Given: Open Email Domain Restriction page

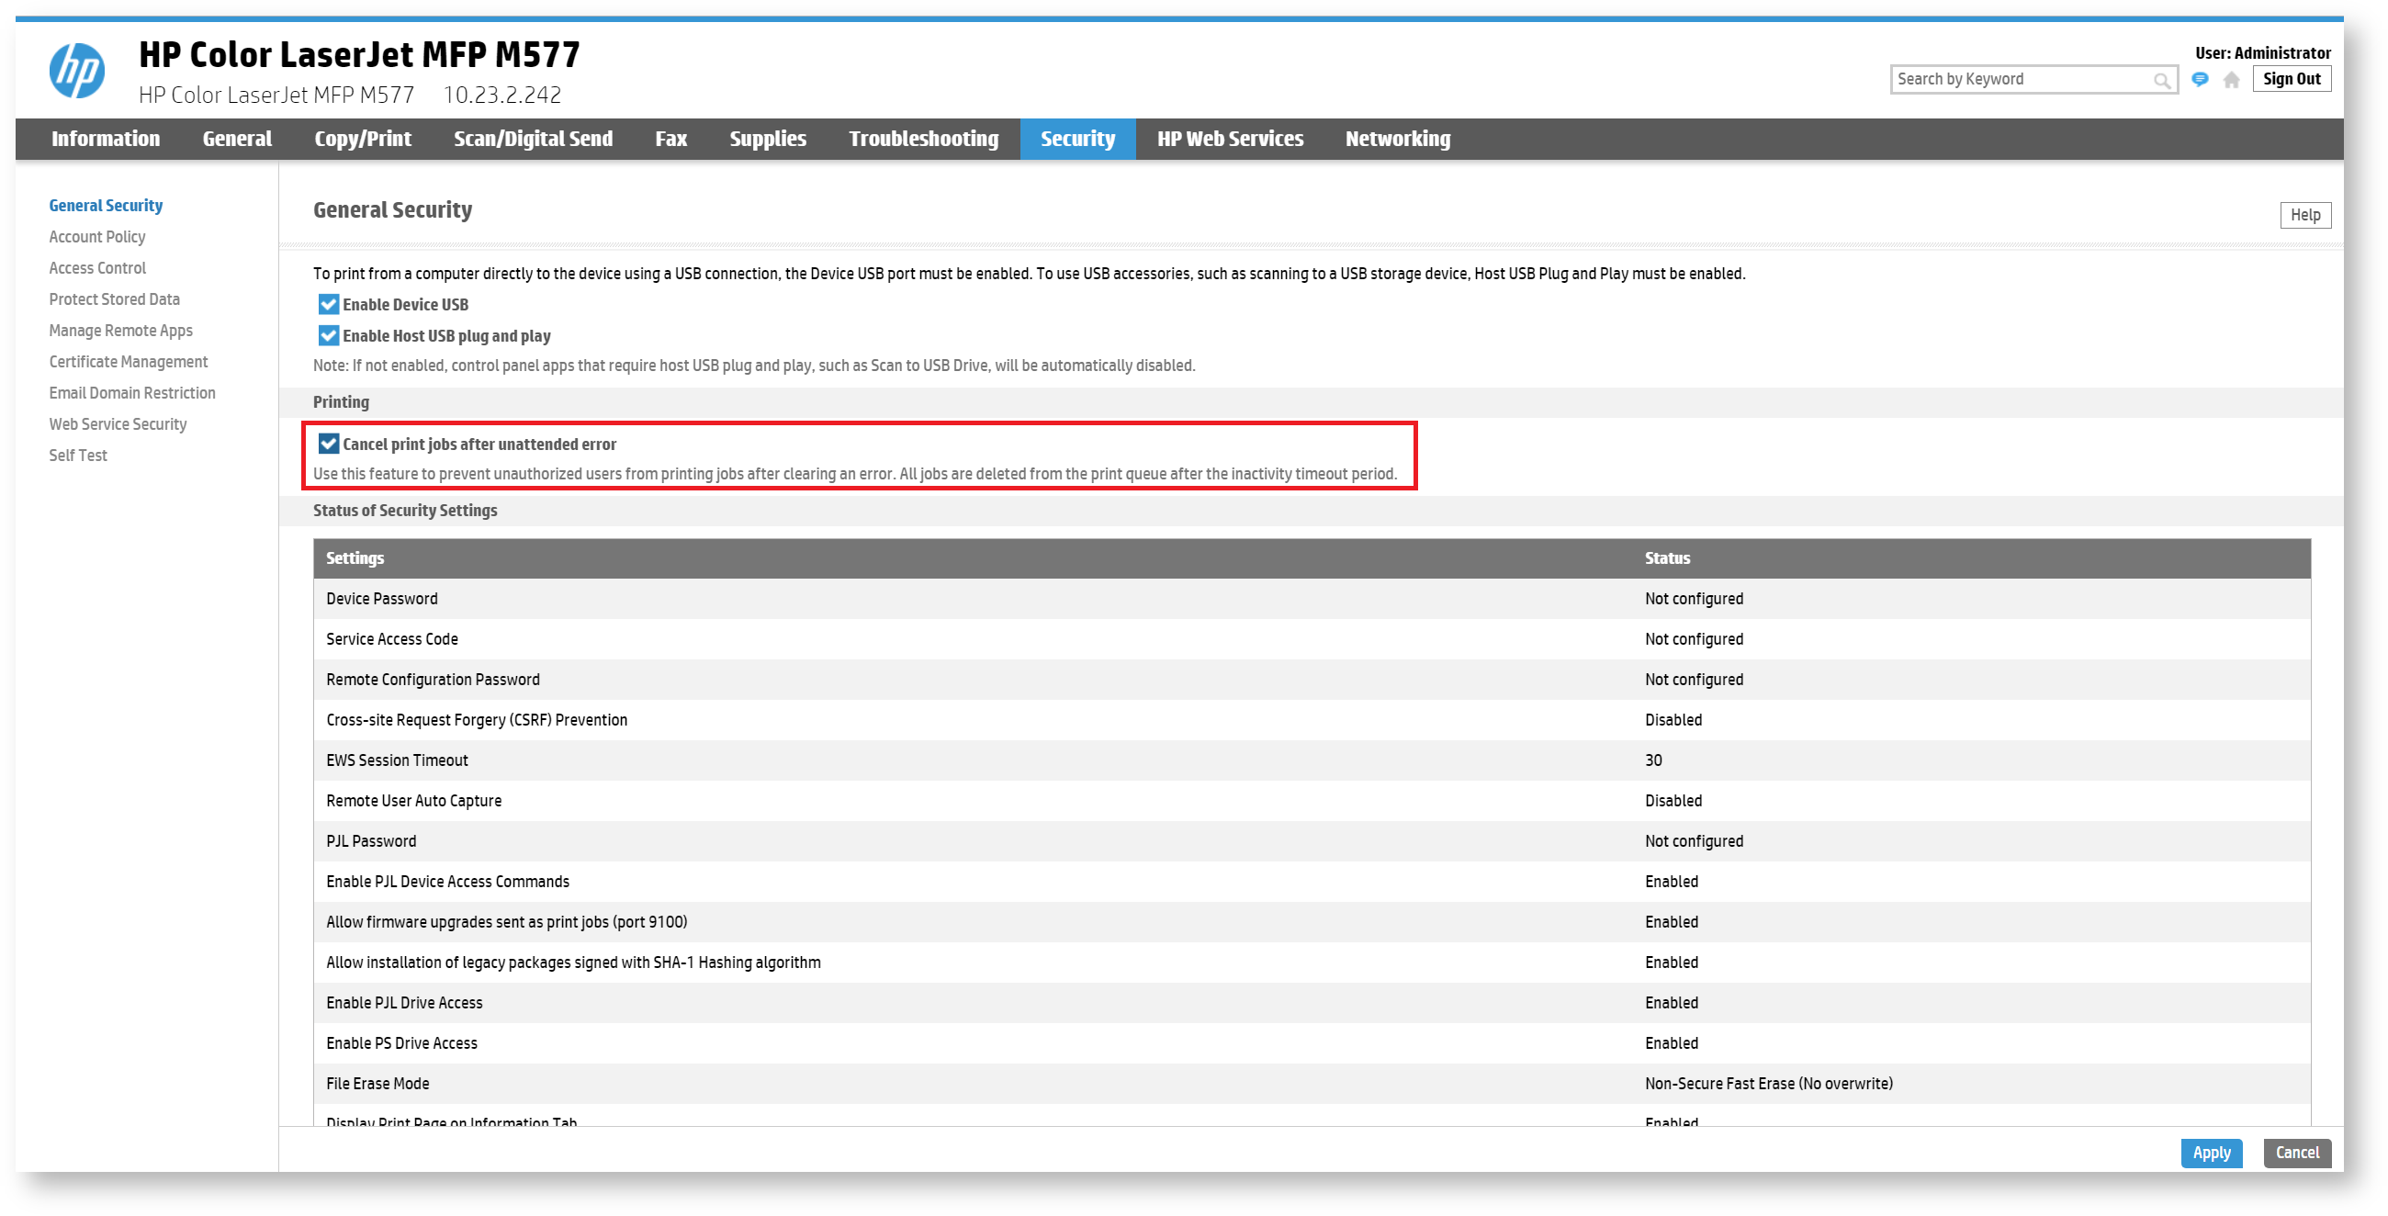Looking at the screenshot, I should (131, 394).
